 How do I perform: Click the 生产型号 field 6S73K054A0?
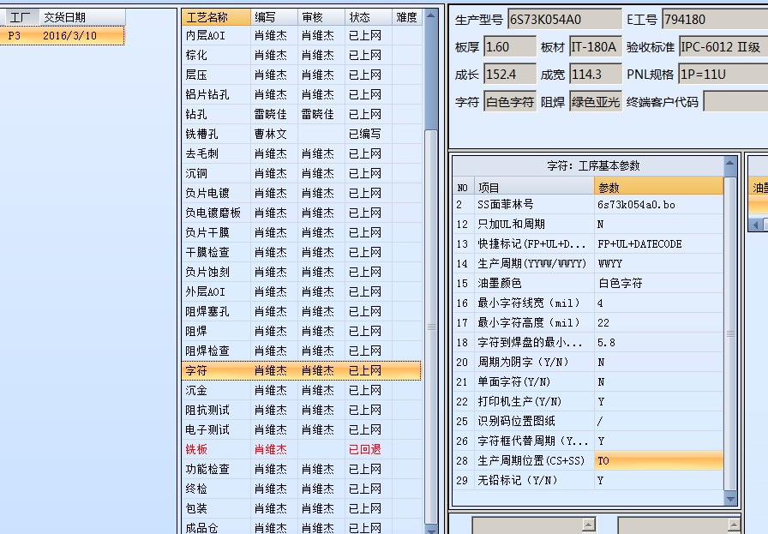tap(565, 20)
